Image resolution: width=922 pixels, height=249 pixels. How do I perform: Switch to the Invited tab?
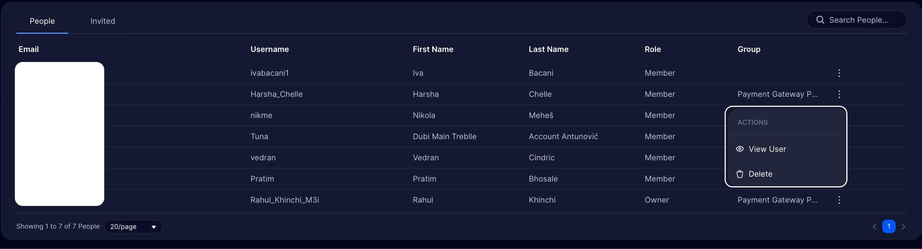pos(103,21)
